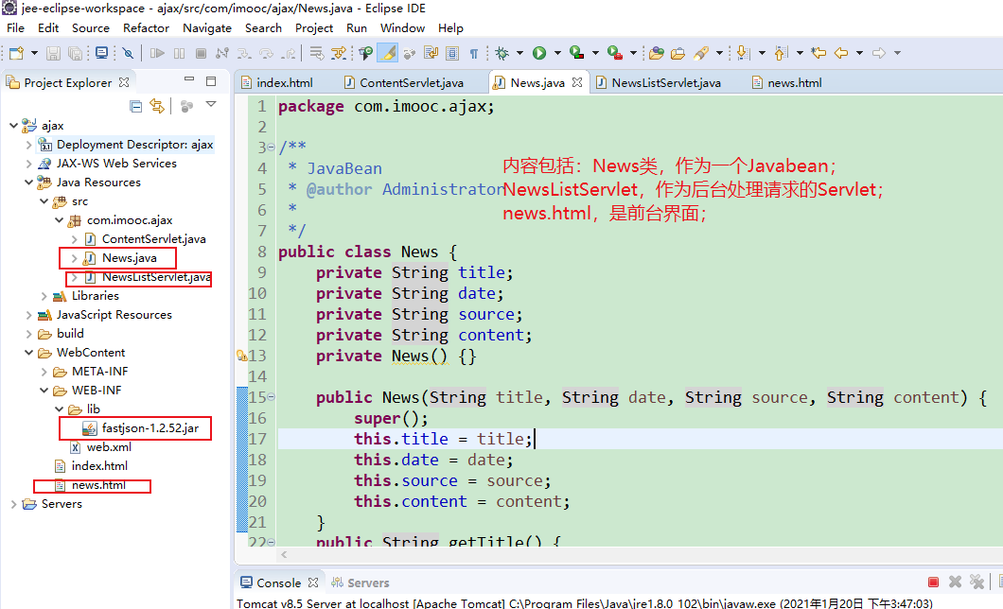
Task: Collapse the Javadoc comment fold at line 3
Action: click(272, 148)
